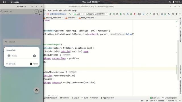Viewport: 182px width, 102px height.
Task: Click the green inspection checkmark in editor
Action: click(177, 21)
